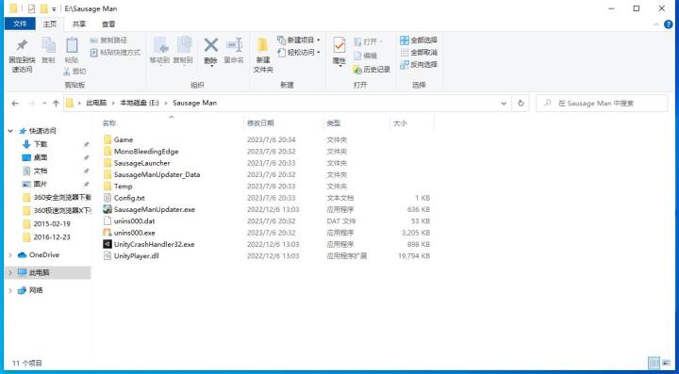Open Properties from ribbon
Image resolution: width=679 pixels, height=374 pixels.
pyautogui.click(x=339, y=52)
